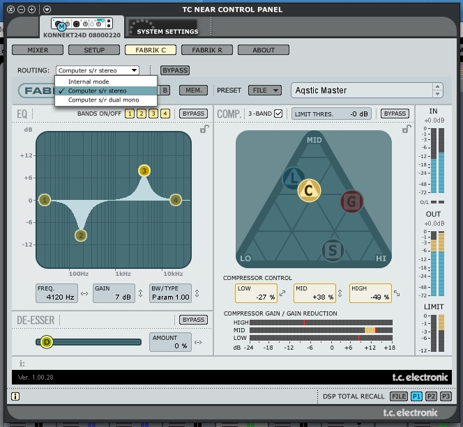Click the compressor MID +38 % field
Viewport: 463px width, 427px height.
coord(314,293)
